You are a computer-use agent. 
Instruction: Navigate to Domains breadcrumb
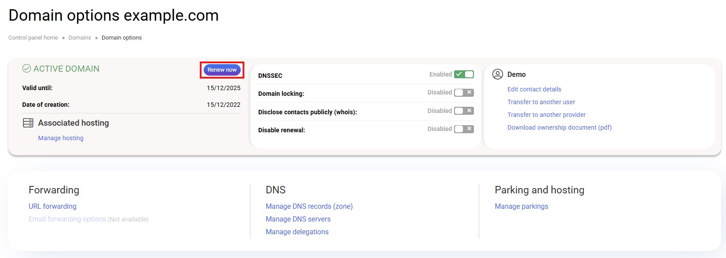coord(80,38)
